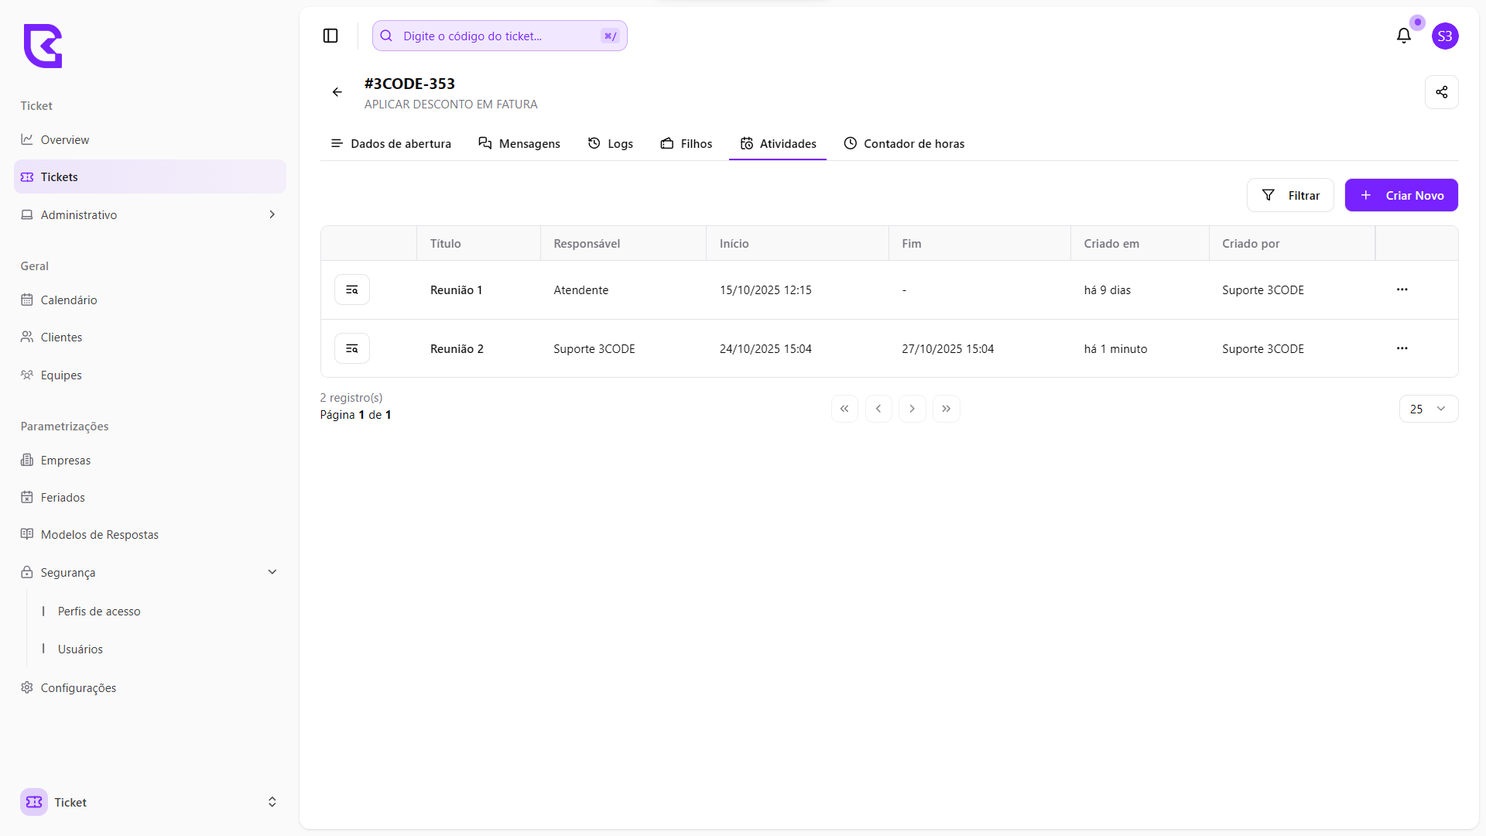Click the share icon button

[x=1441, y=92]
